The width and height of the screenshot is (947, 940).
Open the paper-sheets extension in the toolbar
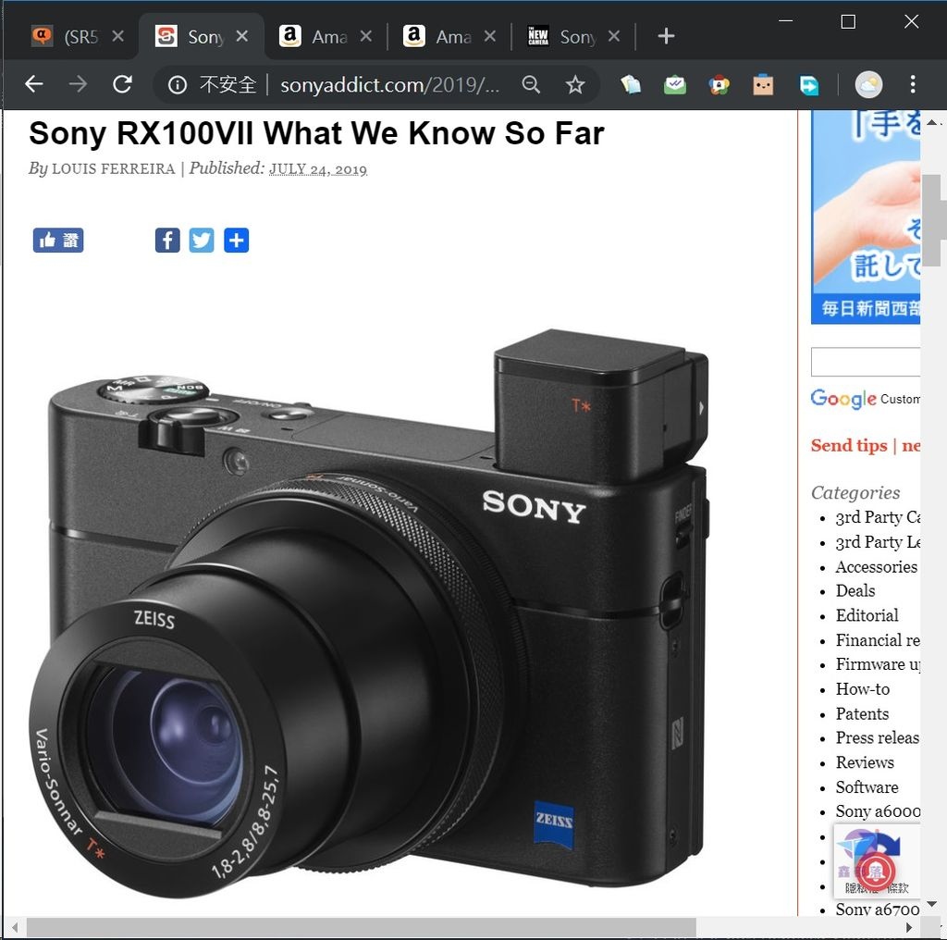631,84
